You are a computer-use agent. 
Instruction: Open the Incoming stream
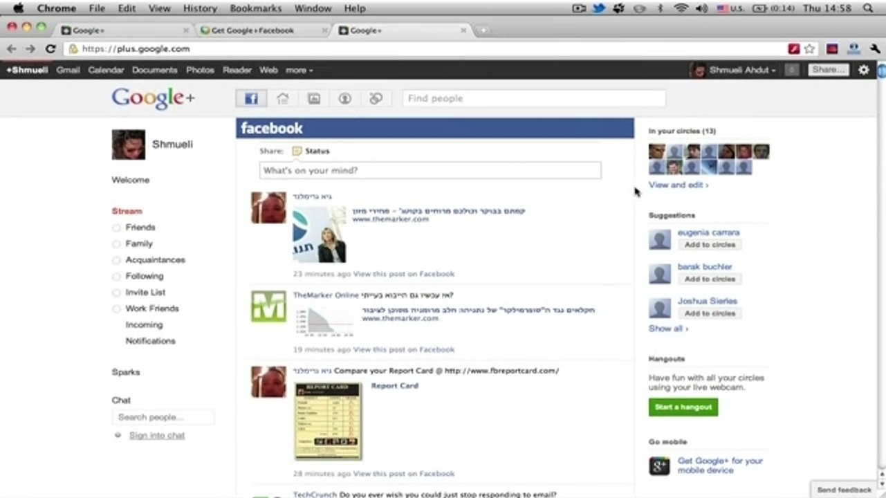click(144, 325)
